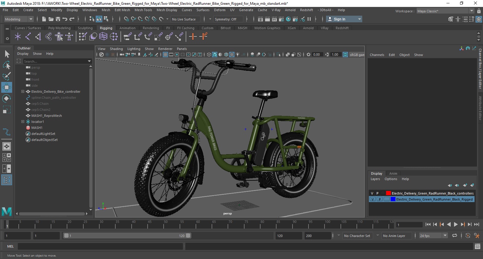The width and height of the screenshot is (483, 259).
Task: Play the animation forwards
Action: (456, 224)
